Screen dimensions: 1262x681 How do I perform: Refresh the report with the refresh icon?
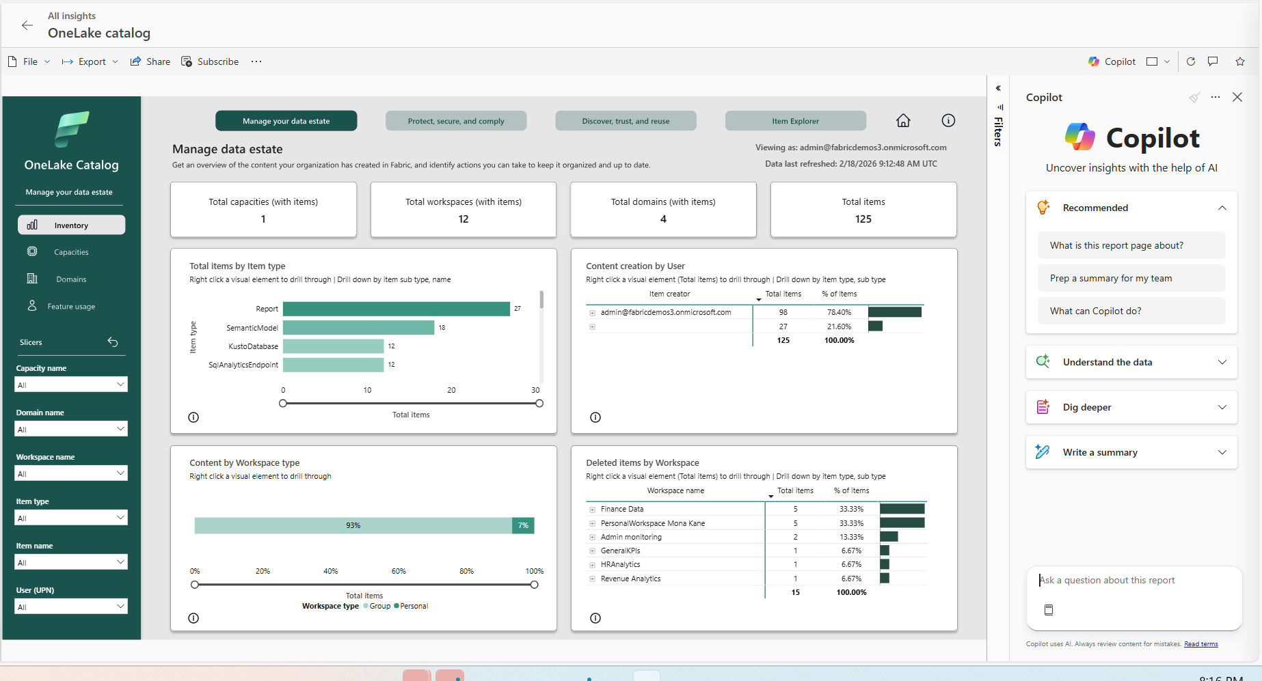tap(1191, 61)
